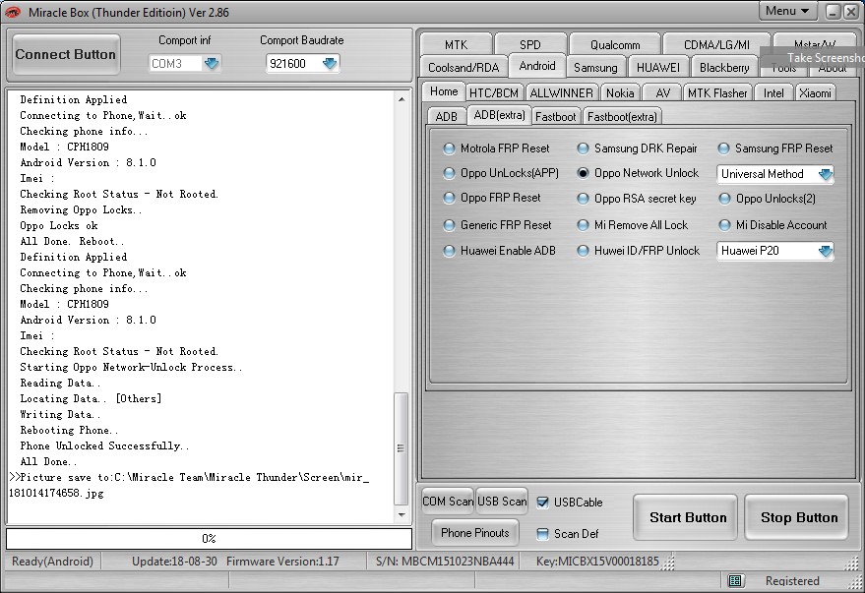The width and height of the screenshot is (865, 593).
Task: Click the Firmware Version:1.17 status text
Action: coord(283,562)
